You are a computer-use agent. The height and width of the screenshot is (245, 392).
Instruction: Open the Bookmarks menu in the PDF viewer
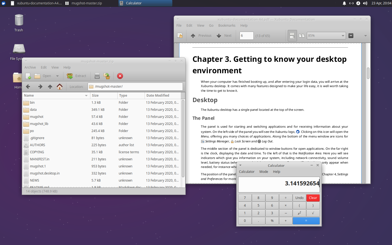point(227,25)
